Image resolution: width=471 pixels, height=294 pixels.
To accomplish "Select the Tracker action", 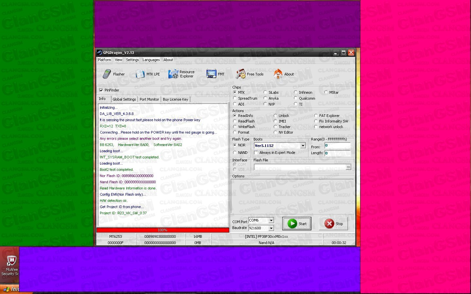I will pos(275,127).
